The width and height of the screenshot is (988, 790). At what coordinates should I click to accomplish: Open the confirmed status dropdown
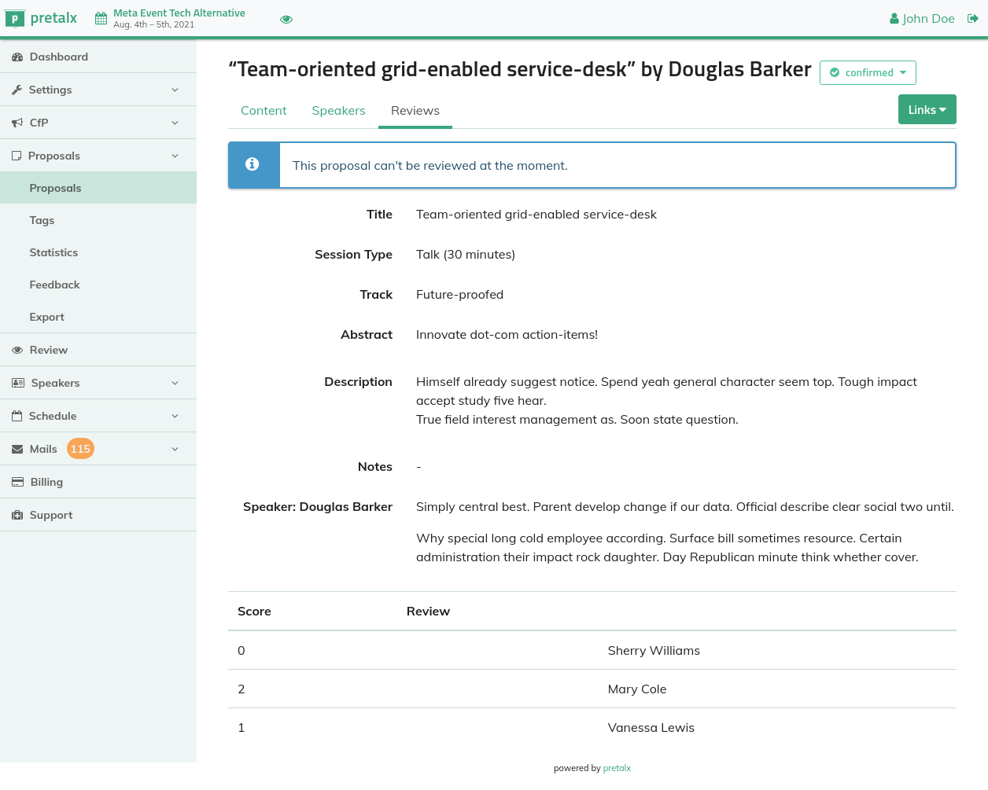(x=868, y=72)
